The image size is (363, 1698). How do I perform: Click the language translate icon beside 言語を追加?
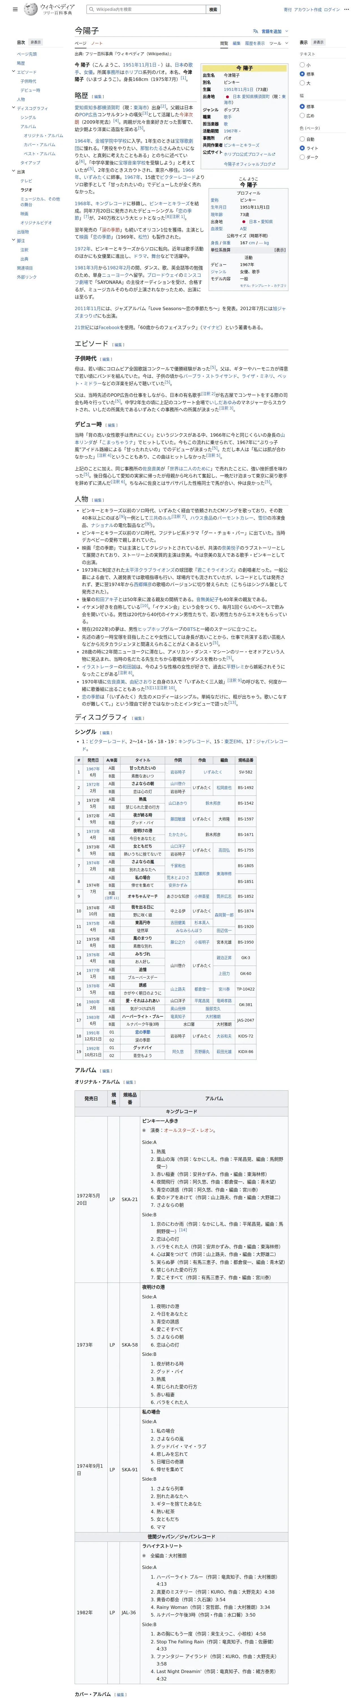(256, 31)
